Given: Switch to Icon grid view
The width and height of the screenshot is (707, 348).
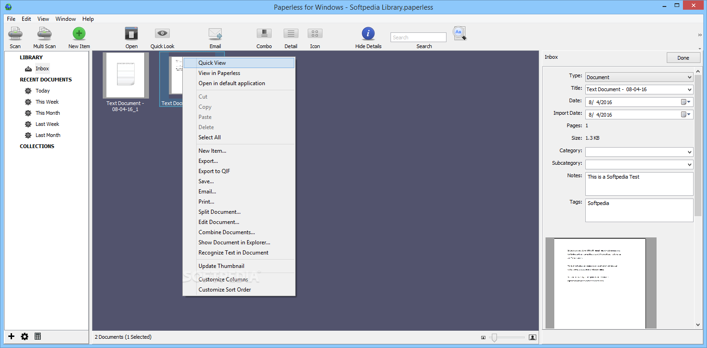Looking at the screenshot, I should click(315, 33).
